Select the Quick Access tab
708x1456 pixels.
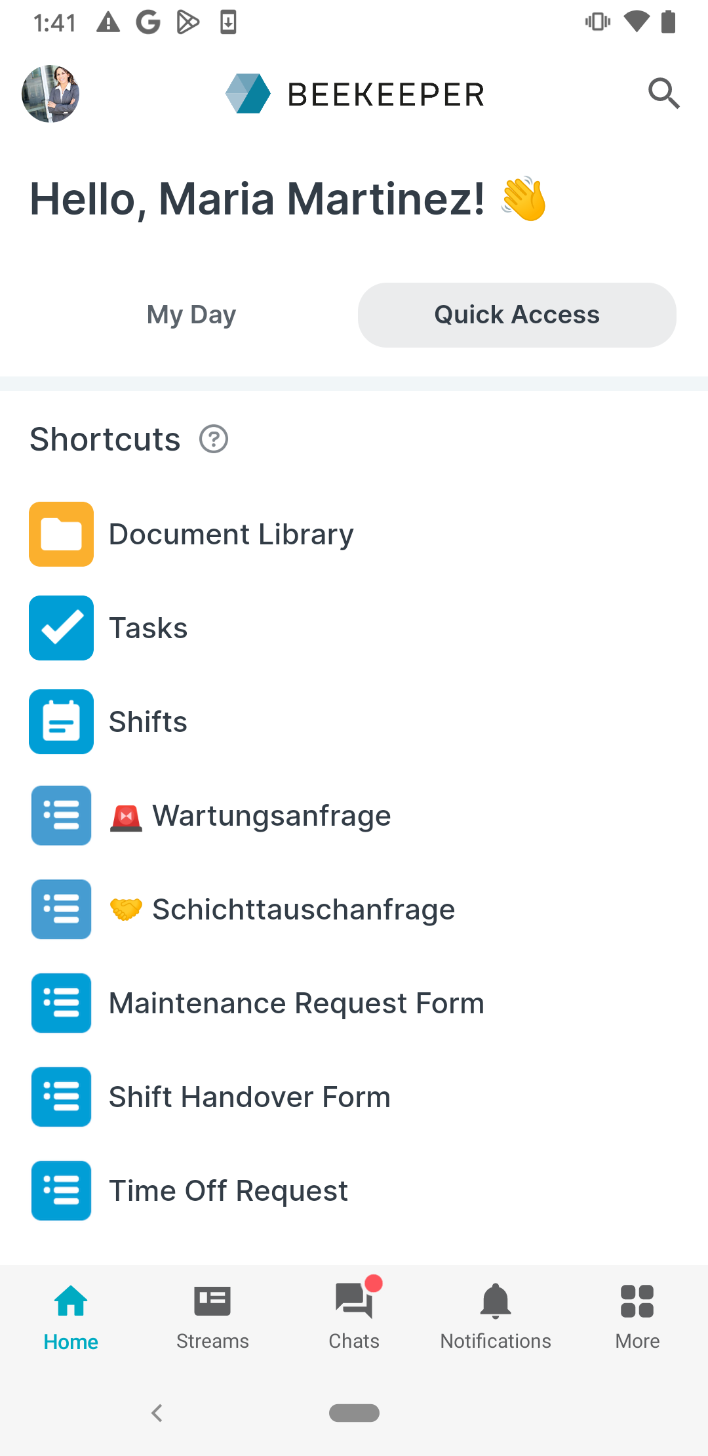517,315
